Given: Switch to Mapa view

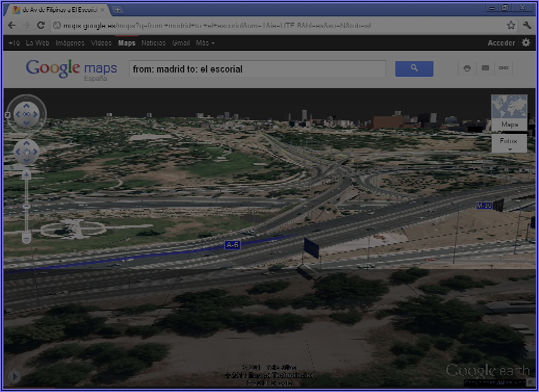Looking at the screenshot, I should pos(509,124).
